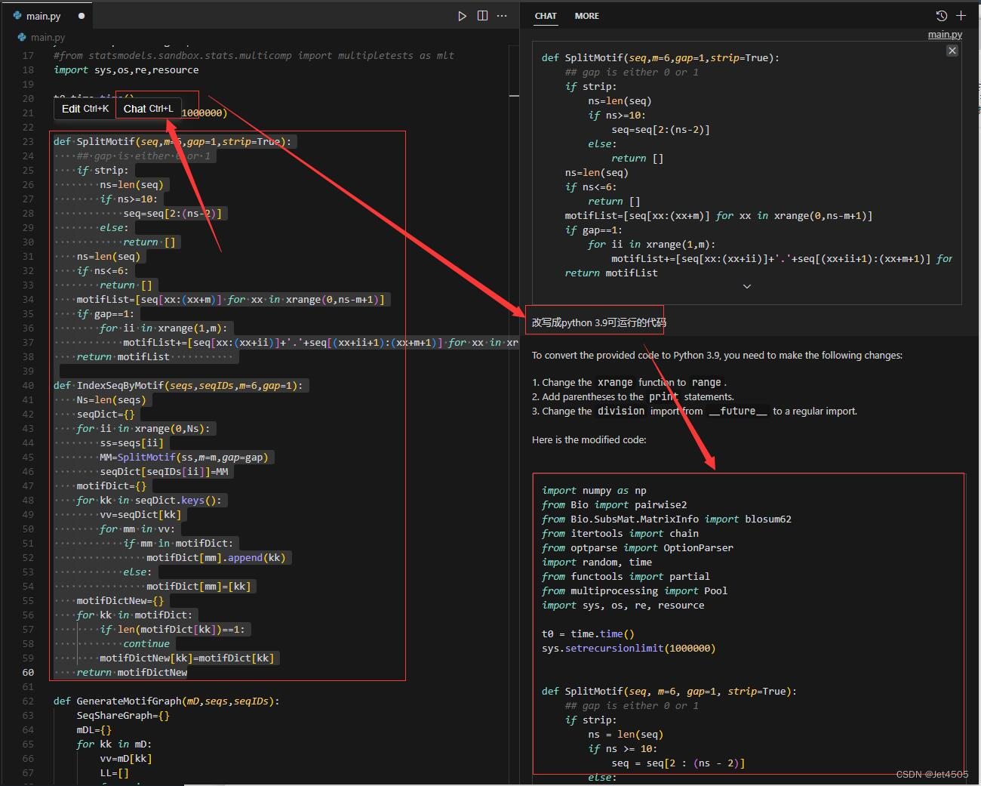
Task: Click the unsaved dot on main.py tab
Action: coord(81,16)
